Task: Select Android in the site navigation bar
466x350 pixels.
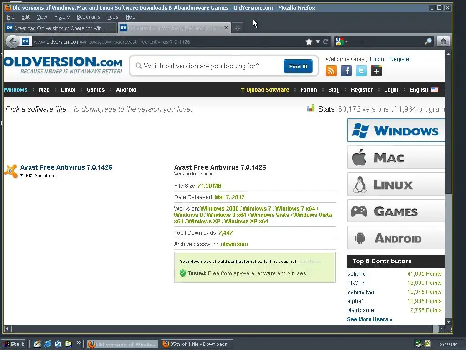Action: pos(126,90)
